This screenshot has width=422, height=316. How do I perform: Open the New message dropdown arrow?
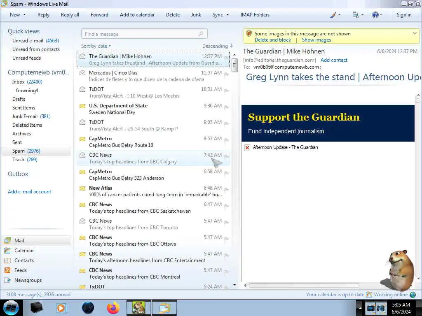click(24, 15)
